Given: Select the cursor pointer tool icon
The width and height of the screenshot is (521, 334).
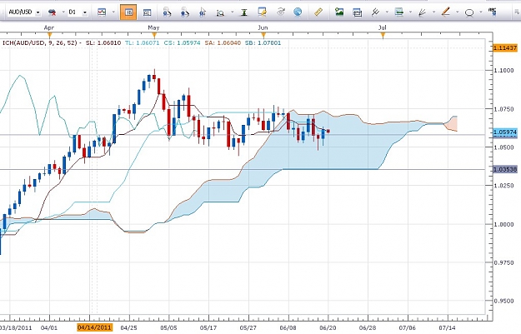Looking at the screenshot, I should [203, 12].
